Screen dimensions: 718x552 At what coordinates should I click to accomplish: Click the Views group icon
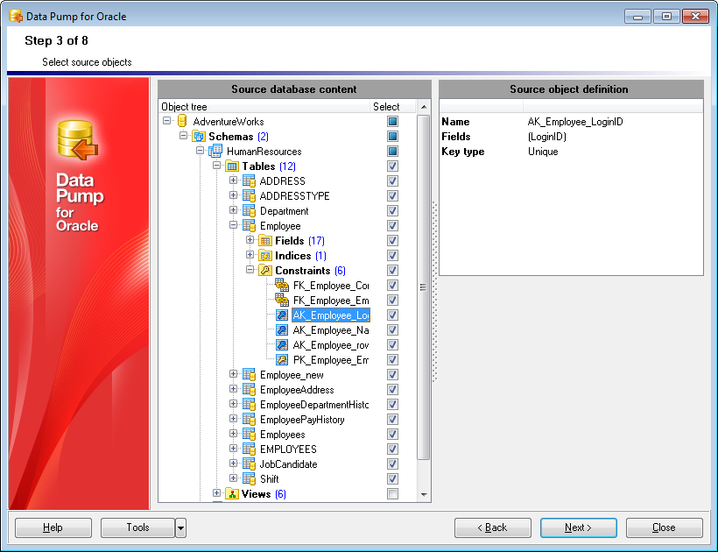(232, 494)
